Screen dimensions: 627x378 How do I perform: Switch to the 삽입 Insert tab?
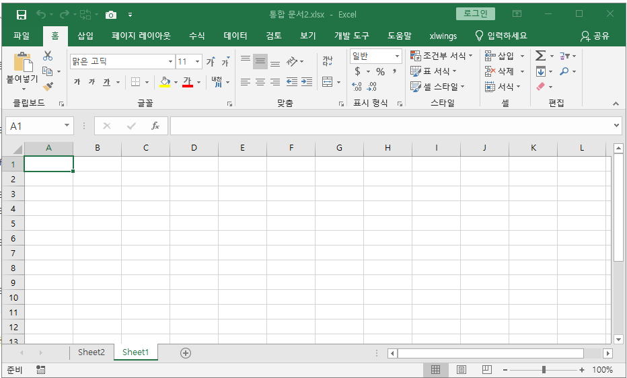point(85,36)
